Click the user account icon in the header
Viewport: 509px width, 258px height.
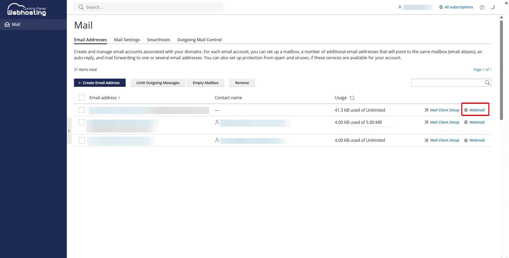[400, 7]
